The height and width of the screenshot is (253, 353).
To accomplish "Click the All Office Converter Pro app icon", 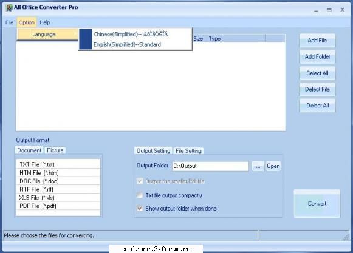I will (x=9, y=8).
